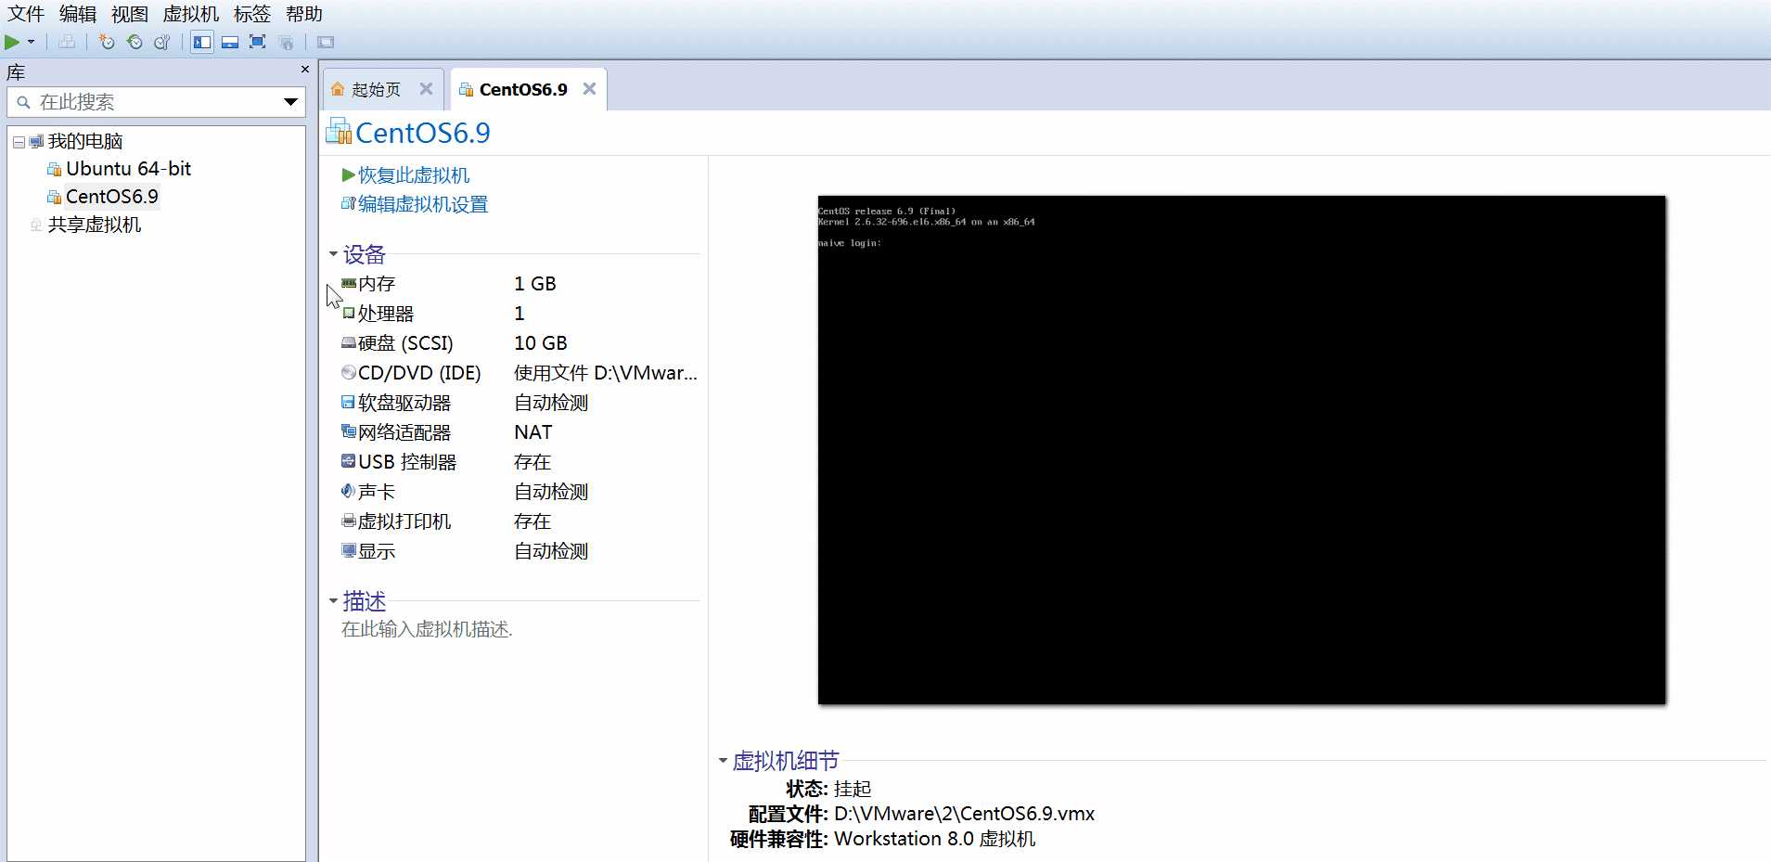Click the 虚拟打印机 printer icon
Viewport: 1771px width, 862px height.
point(349,521)
